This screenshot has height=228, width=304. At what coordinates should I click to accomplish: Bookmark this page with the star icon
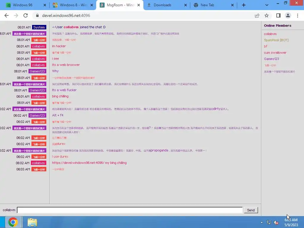click(x=267, y=15)
